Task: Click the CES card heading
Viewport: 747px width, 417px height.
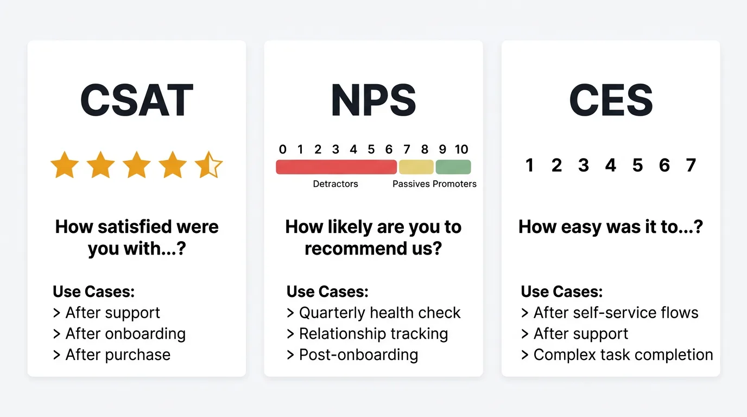Action: (x=611, y=100)
